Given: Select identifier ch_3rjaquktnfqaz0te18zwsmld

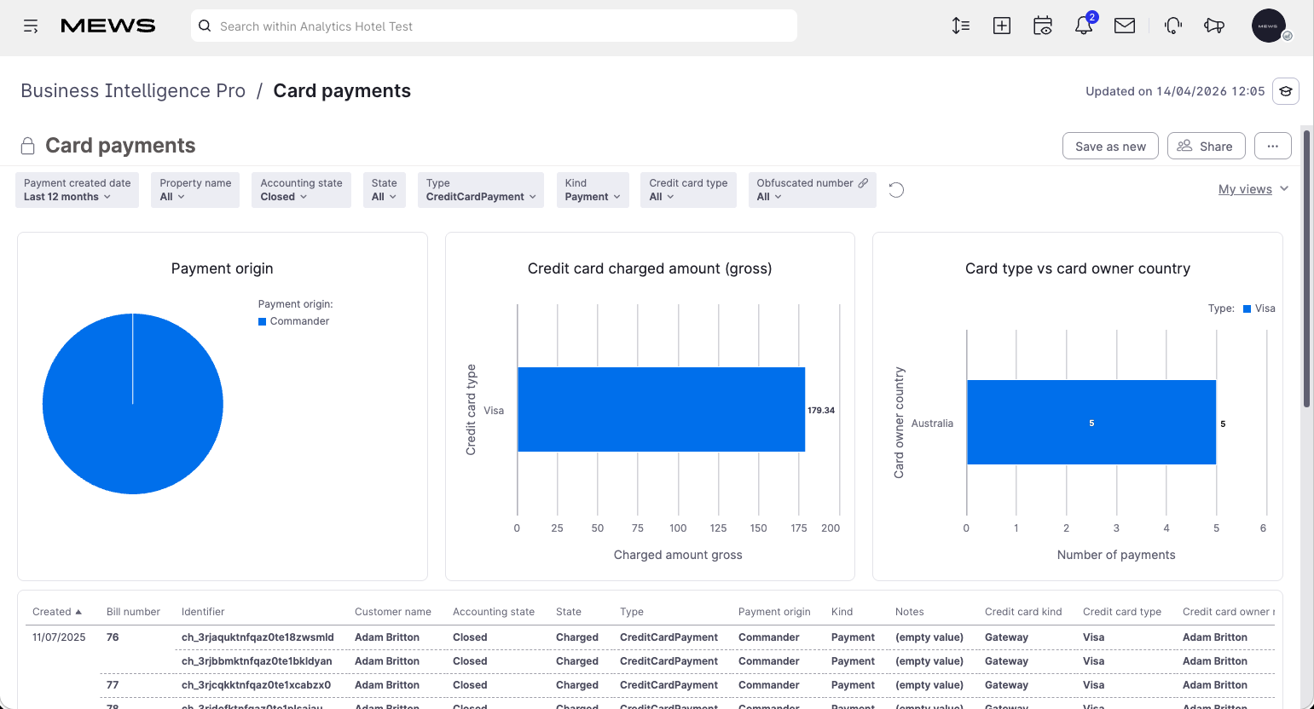Looking at the screenshot, I should point(258,637).
